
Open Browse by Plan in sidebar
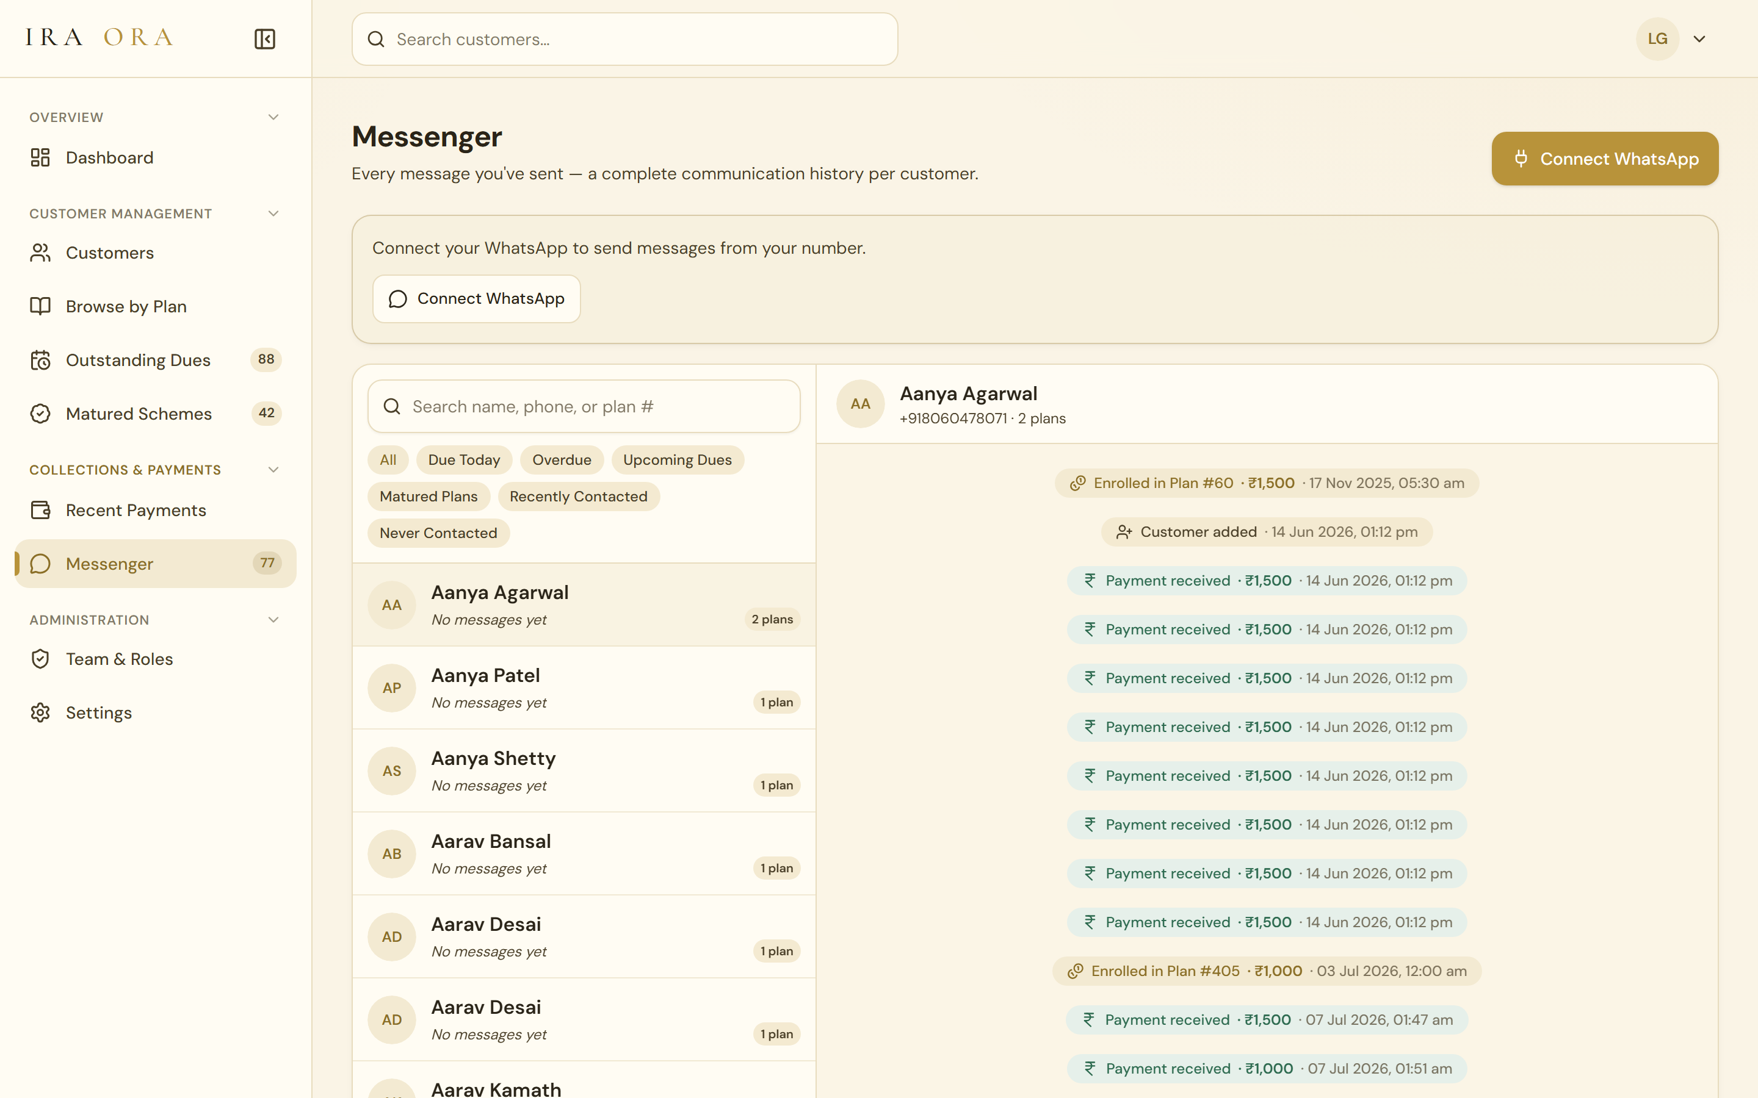tap(156, 306)
